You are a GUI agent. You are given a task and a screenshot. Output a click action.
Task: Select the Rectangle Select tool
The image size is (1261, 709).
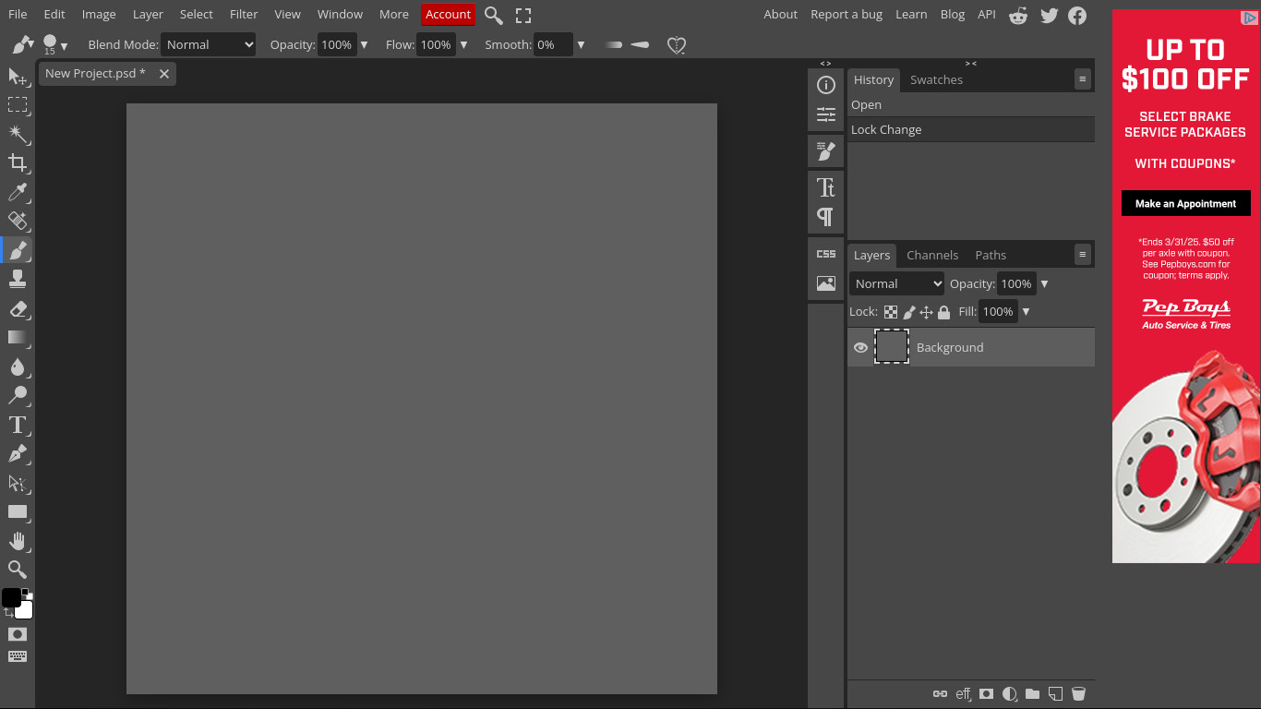(18, 104)
